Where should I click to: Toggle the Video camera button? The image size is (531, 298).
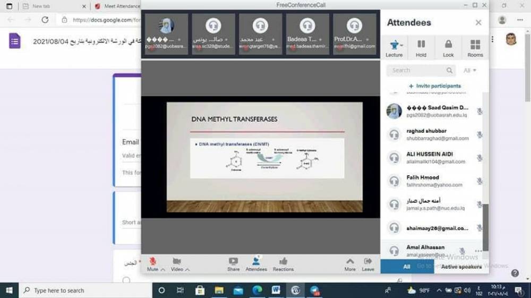point(177,261)
